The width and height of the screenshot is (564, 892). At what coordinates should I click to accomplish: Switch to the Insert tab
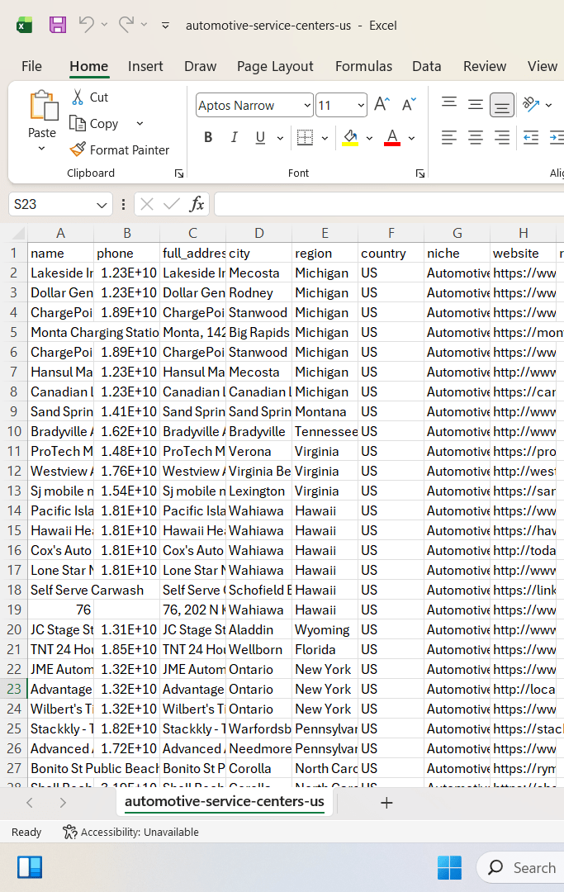coord(145,67)
